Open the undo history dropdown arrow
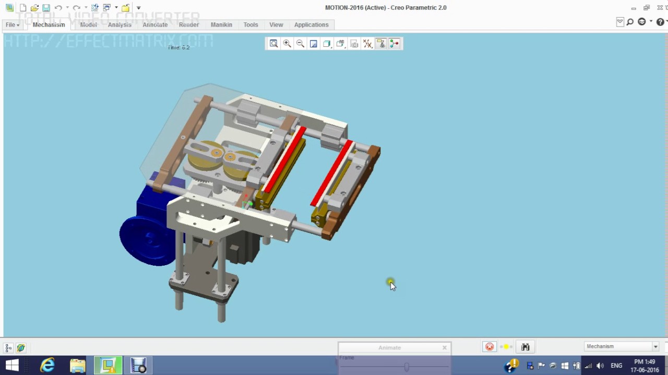The image size is (668, 375). coord(67,8)
